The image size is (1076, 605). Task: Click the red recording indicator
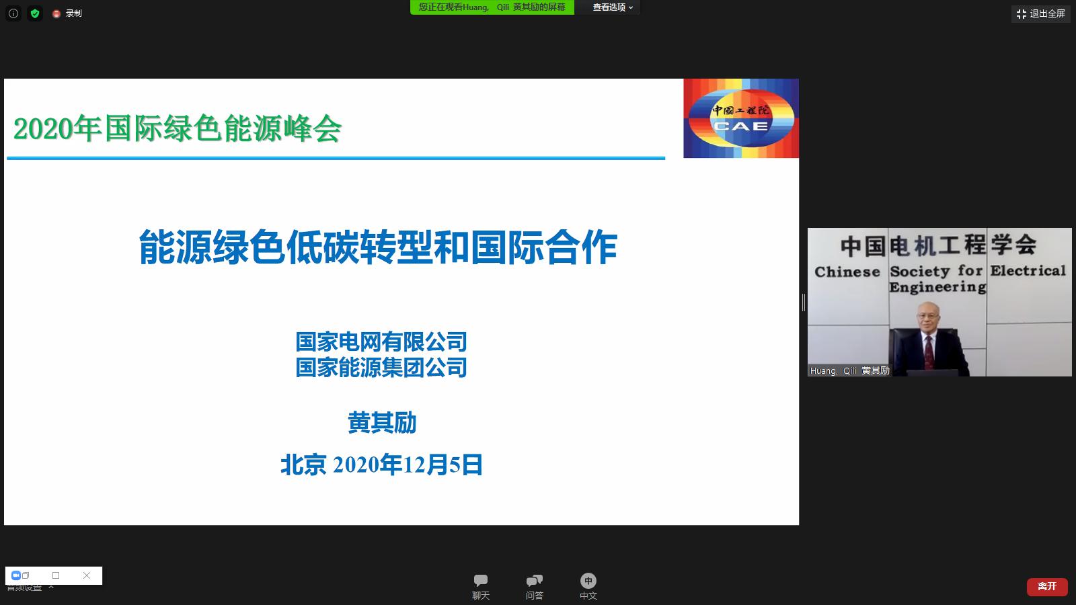coord(57,13)
